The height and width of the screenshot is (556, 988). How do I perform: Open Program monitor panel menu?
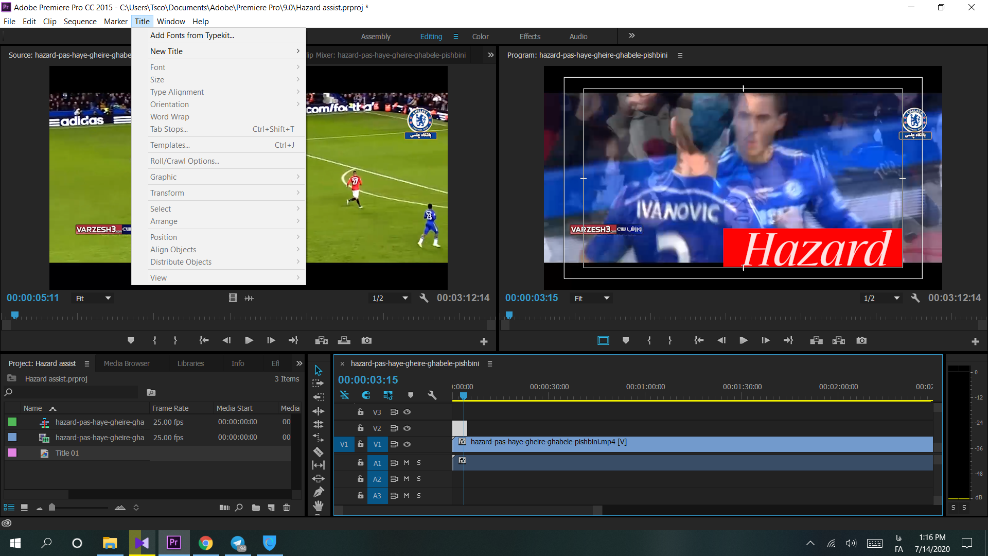coord(680,55)
